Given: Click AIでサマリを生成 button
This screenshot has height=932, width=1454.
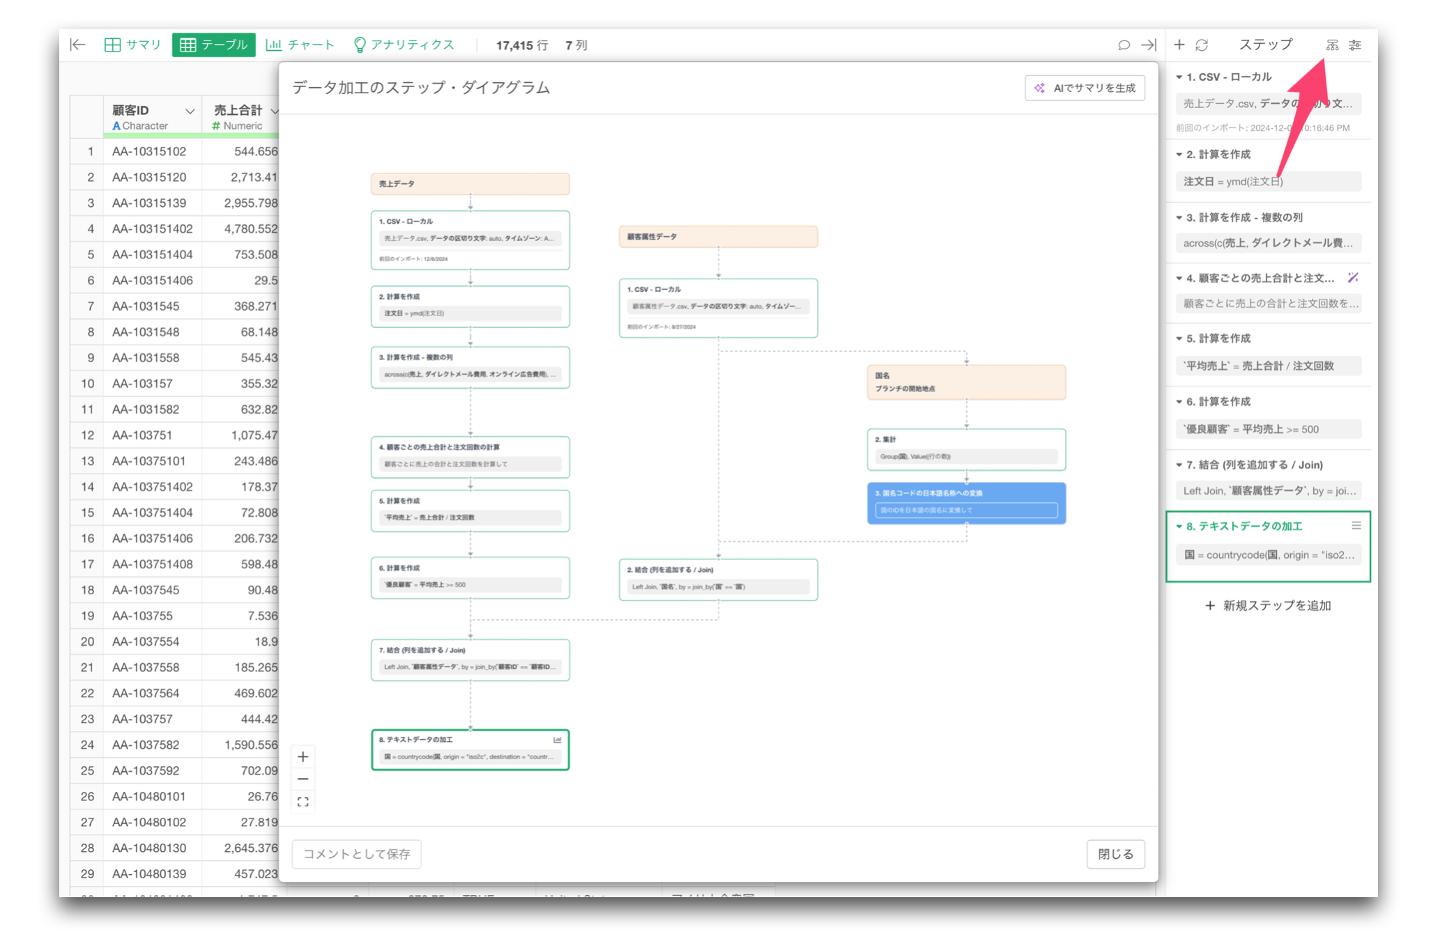Looking at the screenshot, I should tap(1085, 88).
